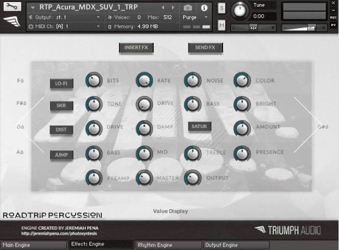Click the F6 key label

[20, 81]
